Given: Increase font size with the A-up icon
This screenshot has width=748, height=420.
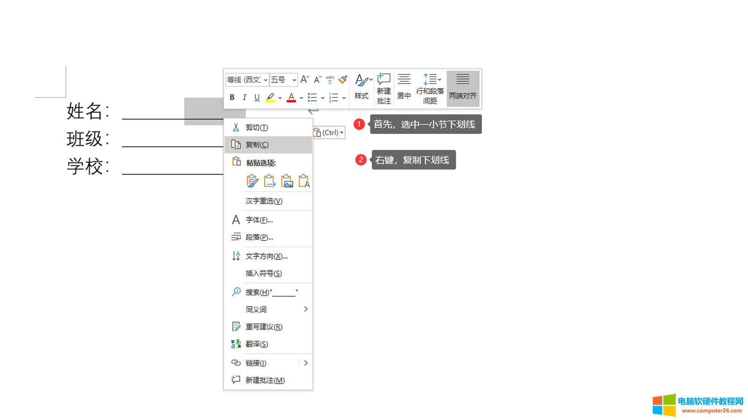Looking at the screenshot, I should (x=305, y=79).
